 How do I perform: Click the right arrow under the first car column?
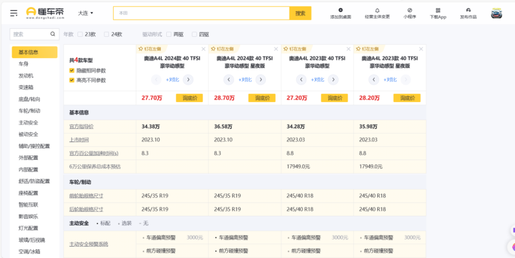(188, 79)
